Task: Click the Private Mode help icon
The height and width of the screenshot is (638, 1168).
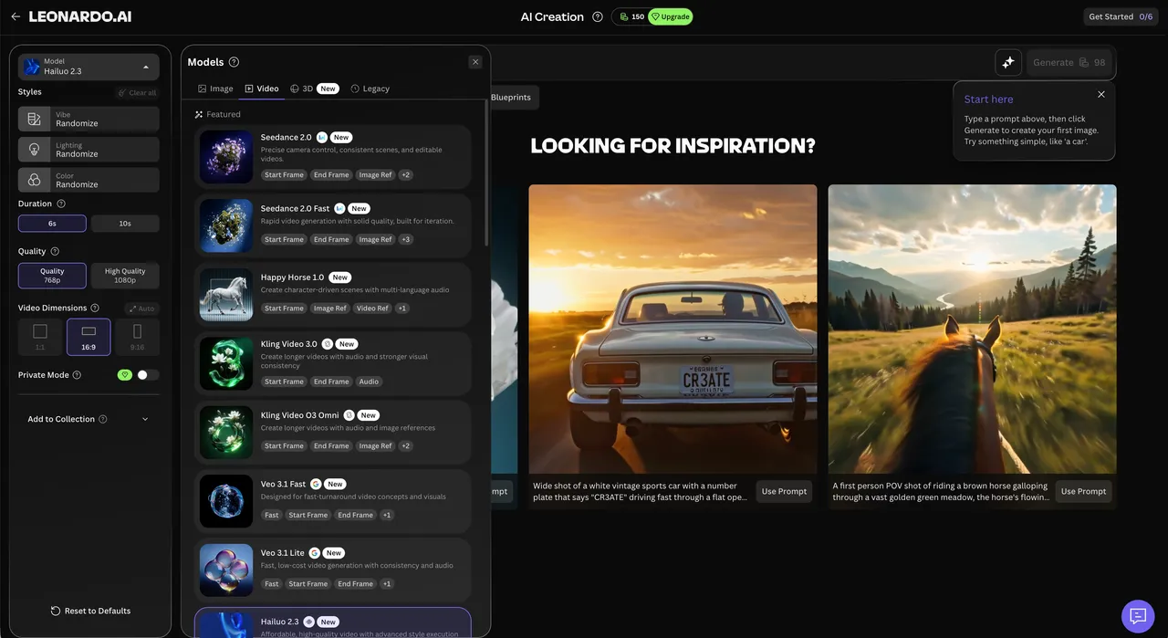Action: pos(77,375)
